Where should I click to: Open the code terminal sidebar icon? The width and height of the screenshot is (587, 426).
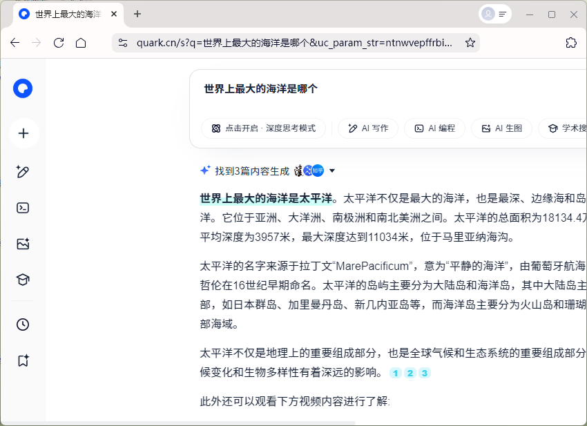tap(23, 208)
